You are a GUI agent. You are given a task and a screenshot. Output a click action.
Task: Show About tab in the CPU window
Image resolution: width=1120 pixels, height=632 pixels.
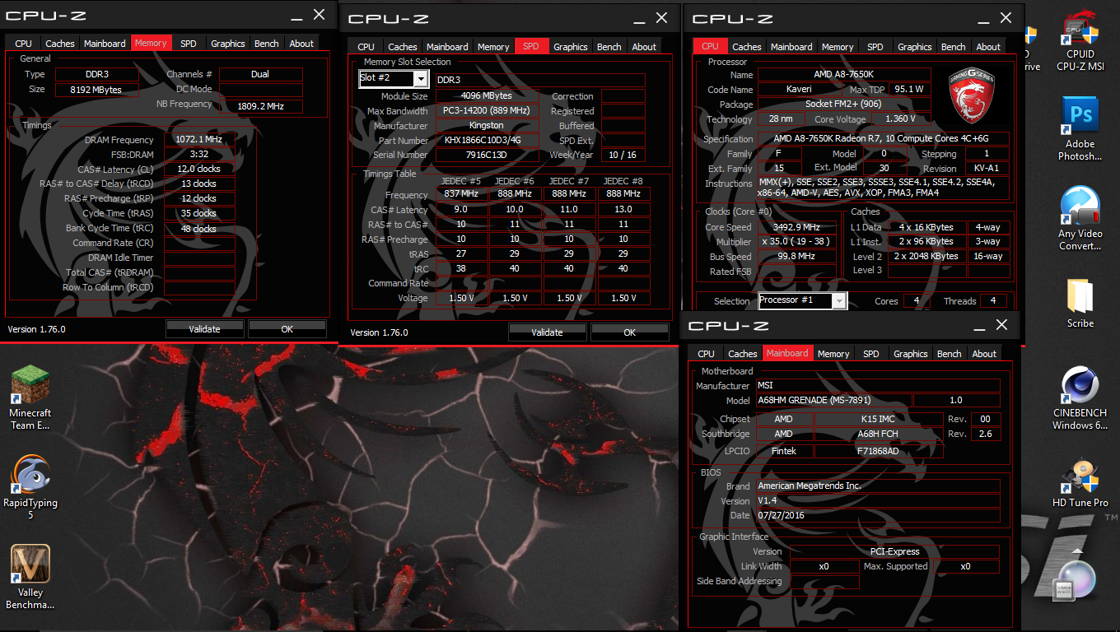point(988,47)
